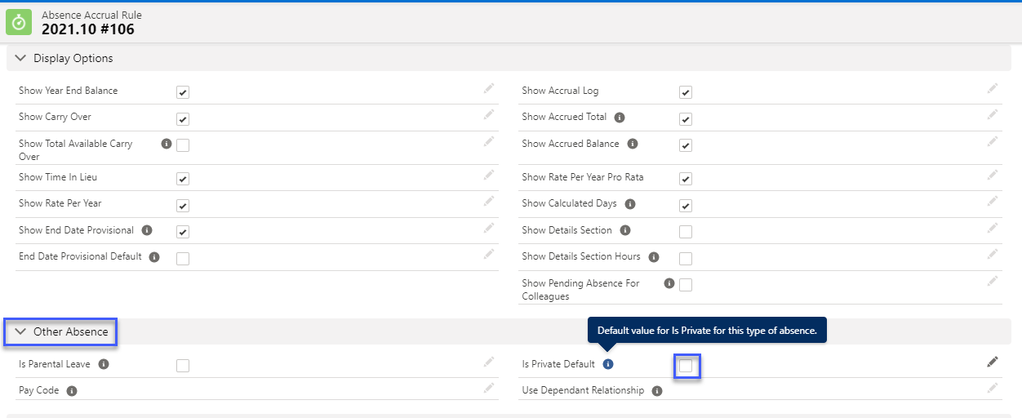Click edit pencil for Show Year End Balance
This screenshot has height=418, width=1022.
pyautogui.click(x=488, y=88)
